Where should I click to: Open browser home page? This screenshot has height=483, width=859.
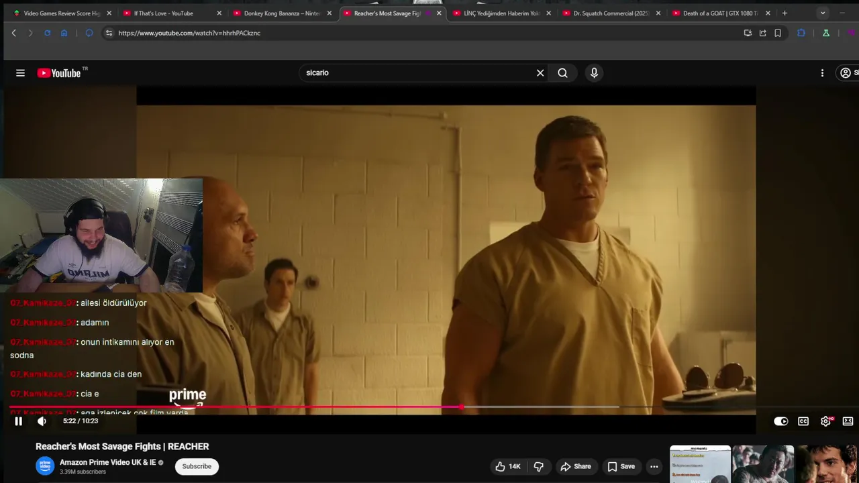pyautogui.click(x=64, y=33)
